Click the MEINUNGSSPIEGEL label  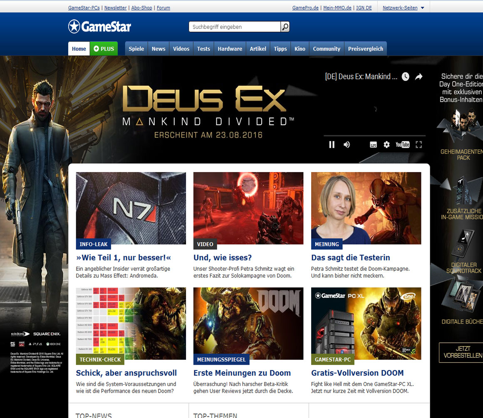(221, 359)
